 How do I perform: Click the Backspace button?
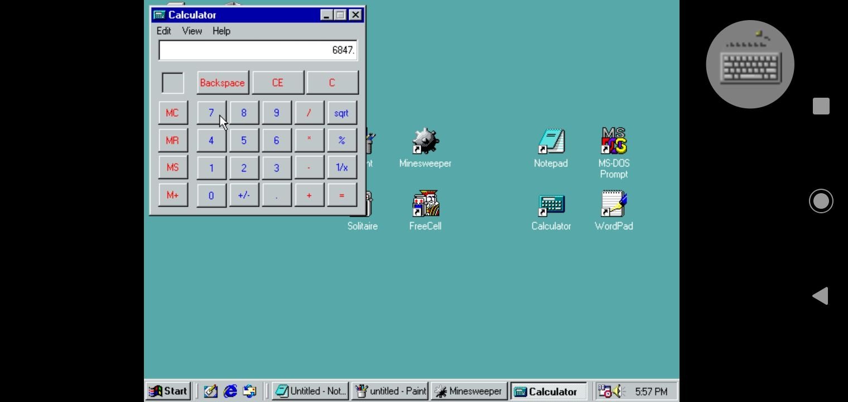click(x=222, y=83)
